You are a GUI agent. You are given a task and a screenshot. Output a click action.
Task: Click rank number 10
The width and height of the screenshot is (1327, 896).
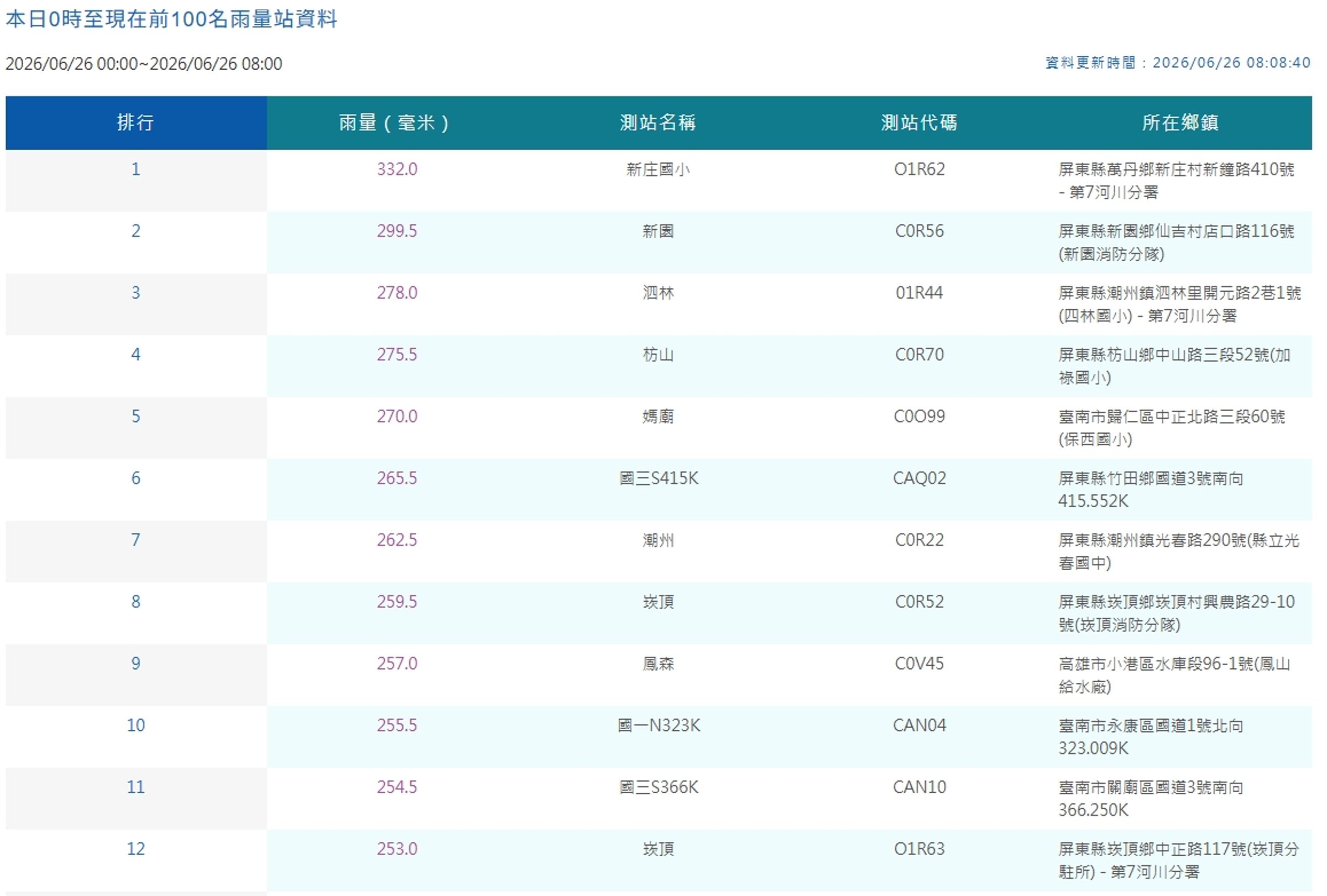pyautogui.click(x=136, y=725)
